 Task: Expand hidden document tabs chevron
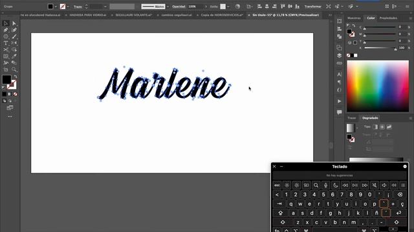tap(330, 15)
